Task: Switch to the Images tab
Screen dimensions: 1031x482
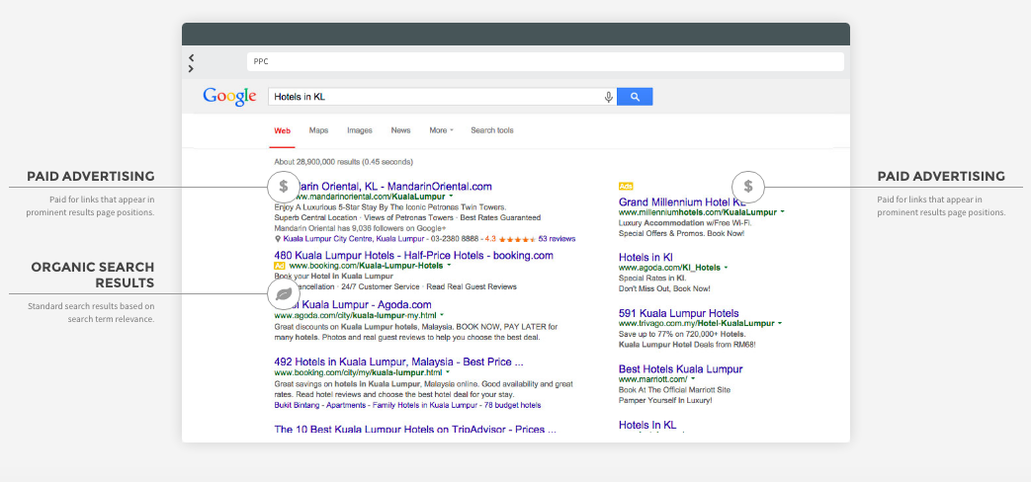Action: click(360, 130)
